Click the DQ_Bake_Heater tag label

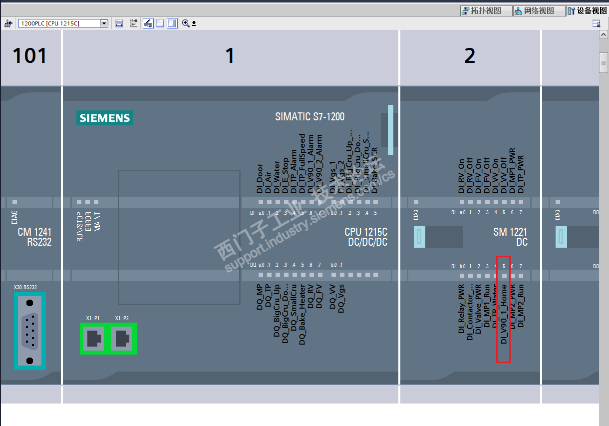click(x=302, y=315)
